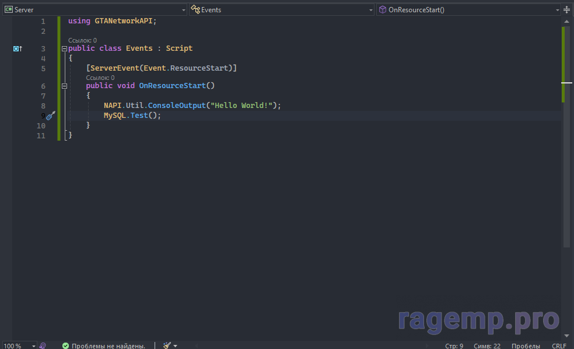
Task: Click the Пробелы indentation indicator
Action: [526, 345]
